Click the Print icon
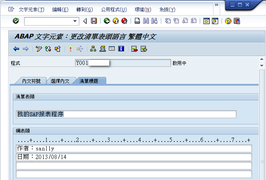This screenshot has height=180, width=266. pyautogui.click(x=137, y=21)
